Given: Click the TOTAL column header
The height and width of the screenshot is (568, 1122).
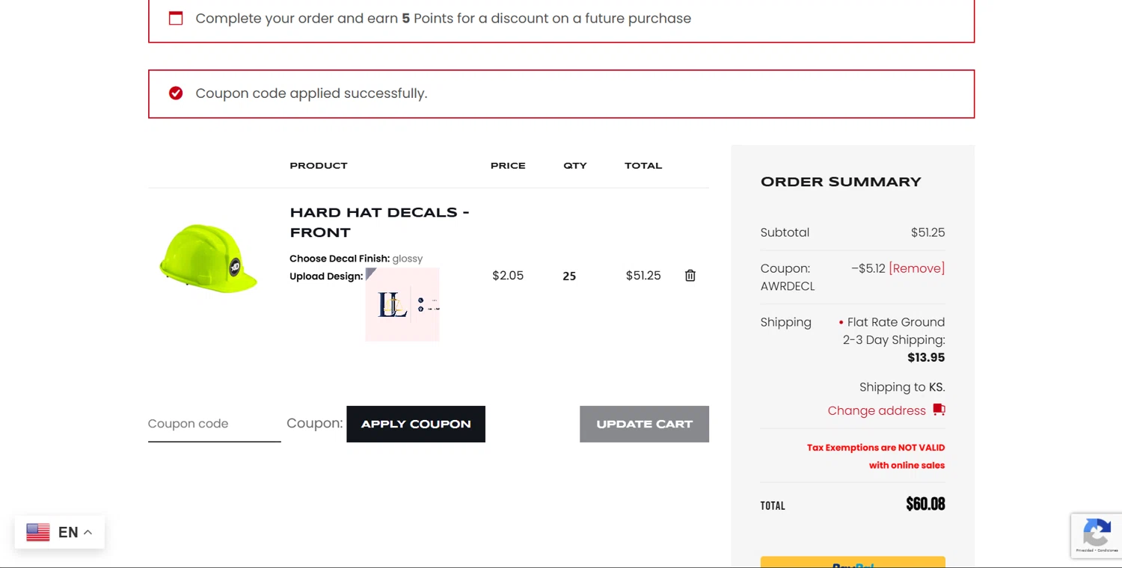Looking at the screenshot, I should pos(643,166).
